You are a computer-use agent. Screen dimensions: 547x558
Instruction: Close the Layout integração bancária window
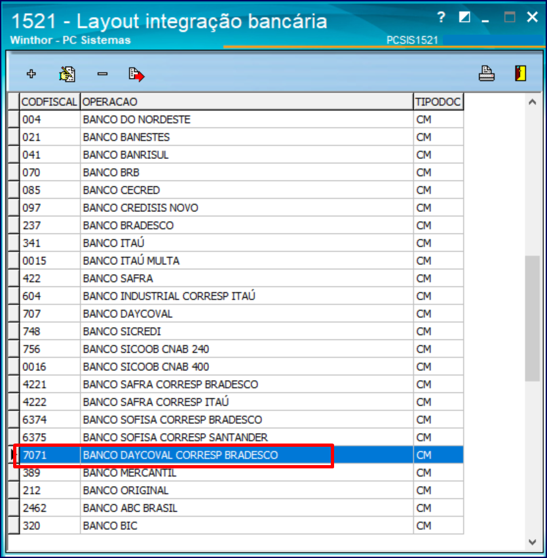point(532,17)
